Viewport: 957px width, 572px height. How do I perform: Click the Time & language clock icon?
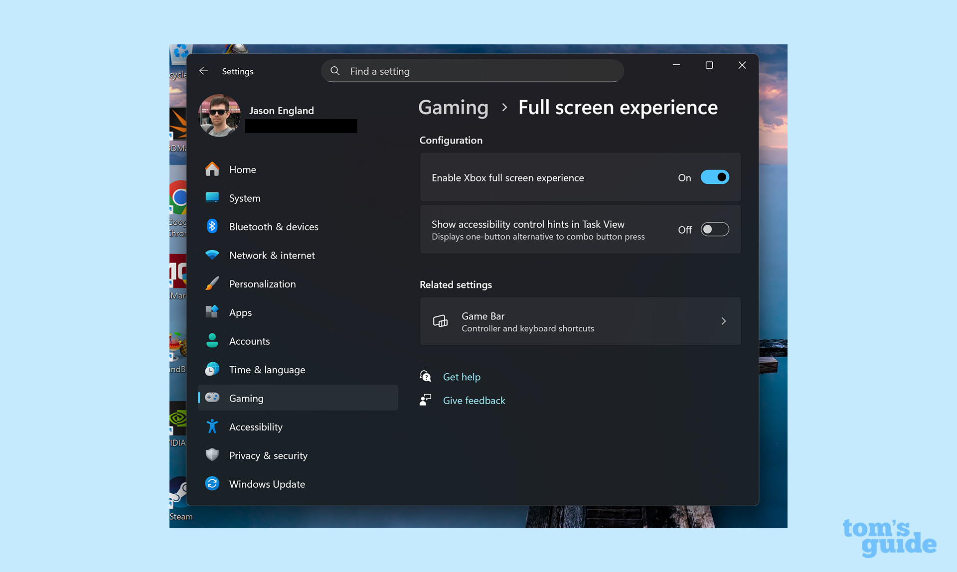(x=212, y=369)
